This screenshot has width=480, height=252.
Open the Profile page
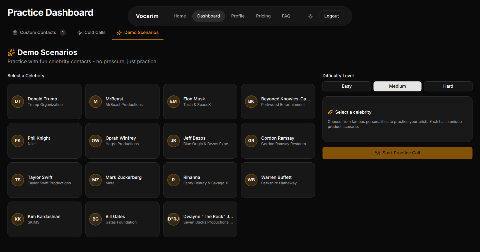tap(238, 16)
